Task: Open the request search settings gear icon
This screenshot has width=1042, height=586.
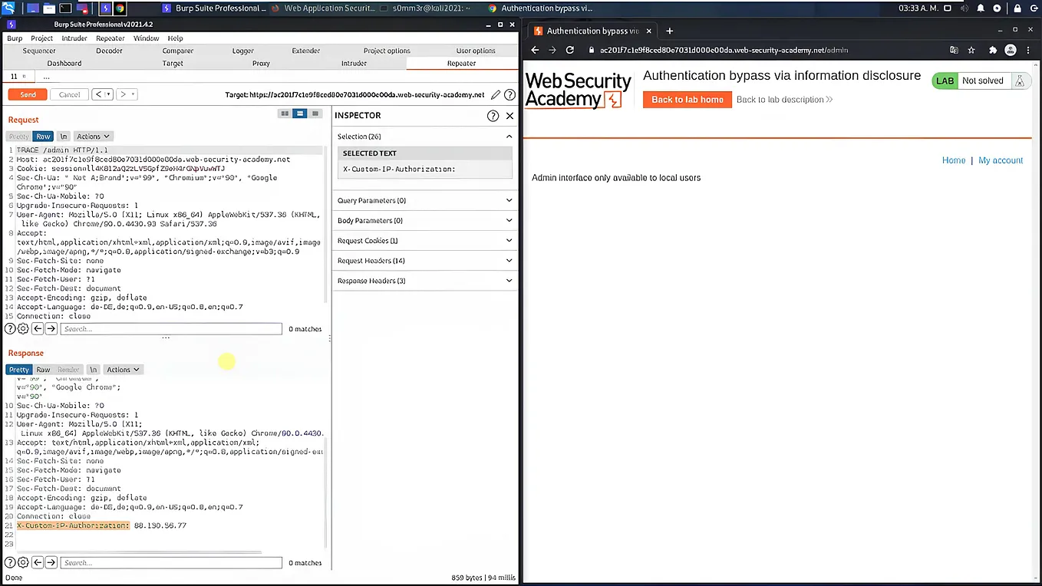Action: point(22,328)
